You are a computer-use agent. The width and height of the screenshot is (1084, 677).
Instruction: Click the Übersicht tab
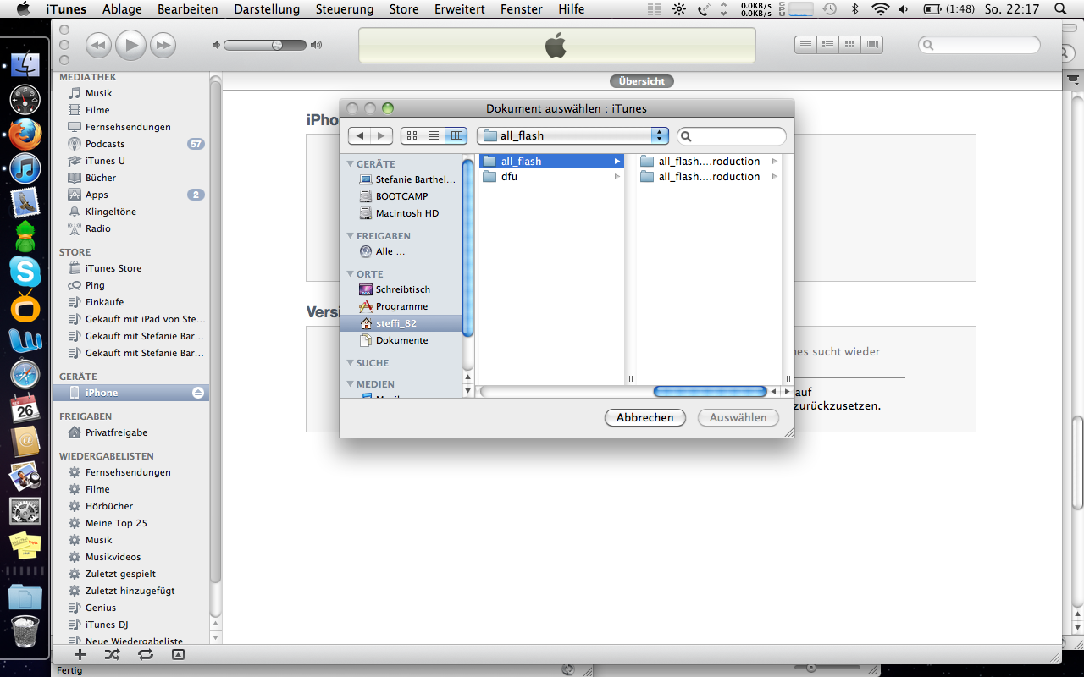pyautogui.click(x=642, y=81)
